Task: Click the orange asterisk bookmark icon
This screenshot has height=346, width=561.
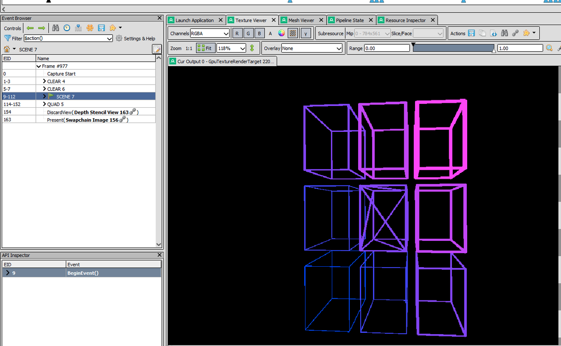Action: pos(90,28)
